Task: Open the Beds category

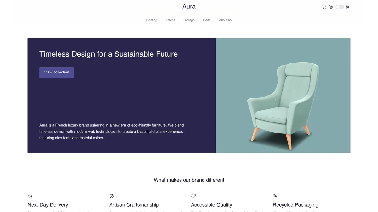Action: pyautogui.click(x=207, y=20)
